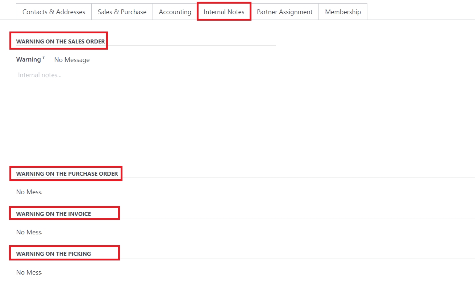
Task: Expand the picking warning dropdown
Action: tap(29, 272)
